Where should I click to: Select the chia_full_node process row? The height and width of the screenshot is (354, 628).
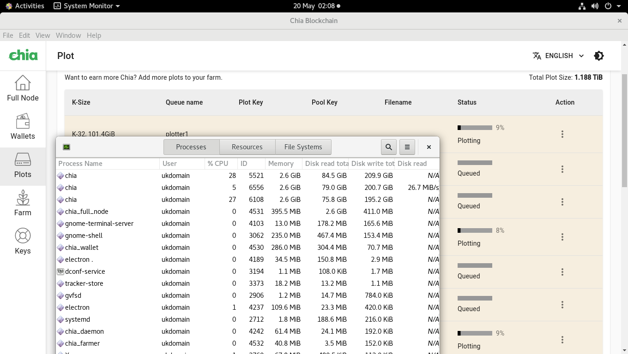pyautogui.click(x=248, y=212)
